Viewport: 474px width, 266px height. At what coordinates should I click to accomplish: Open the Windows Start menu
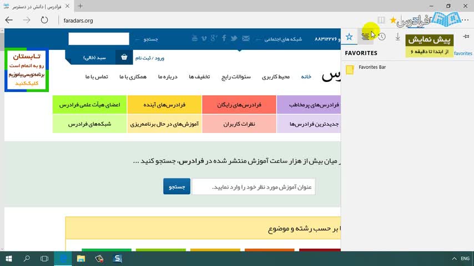[9, 258]
